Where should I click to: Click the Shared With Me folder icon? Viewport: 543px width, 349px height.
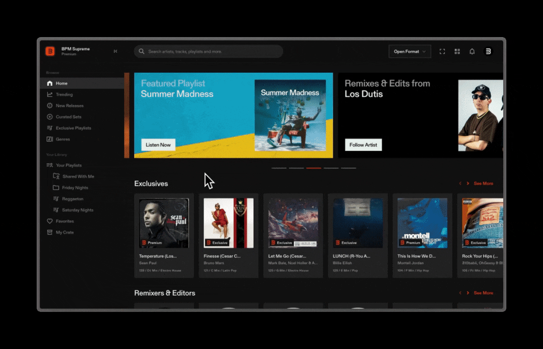pyautogui.click(x=56, y=176)
